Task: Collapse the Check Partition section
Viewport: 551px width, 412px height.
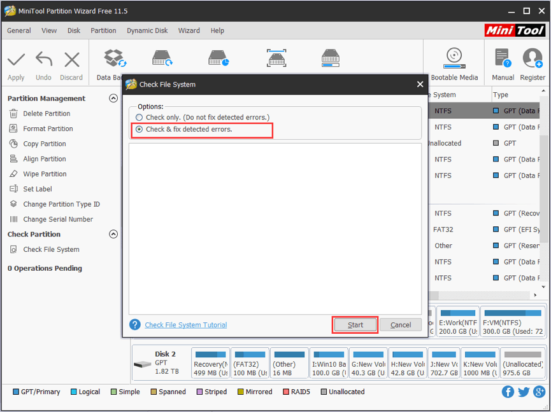Action: (113, 234)
